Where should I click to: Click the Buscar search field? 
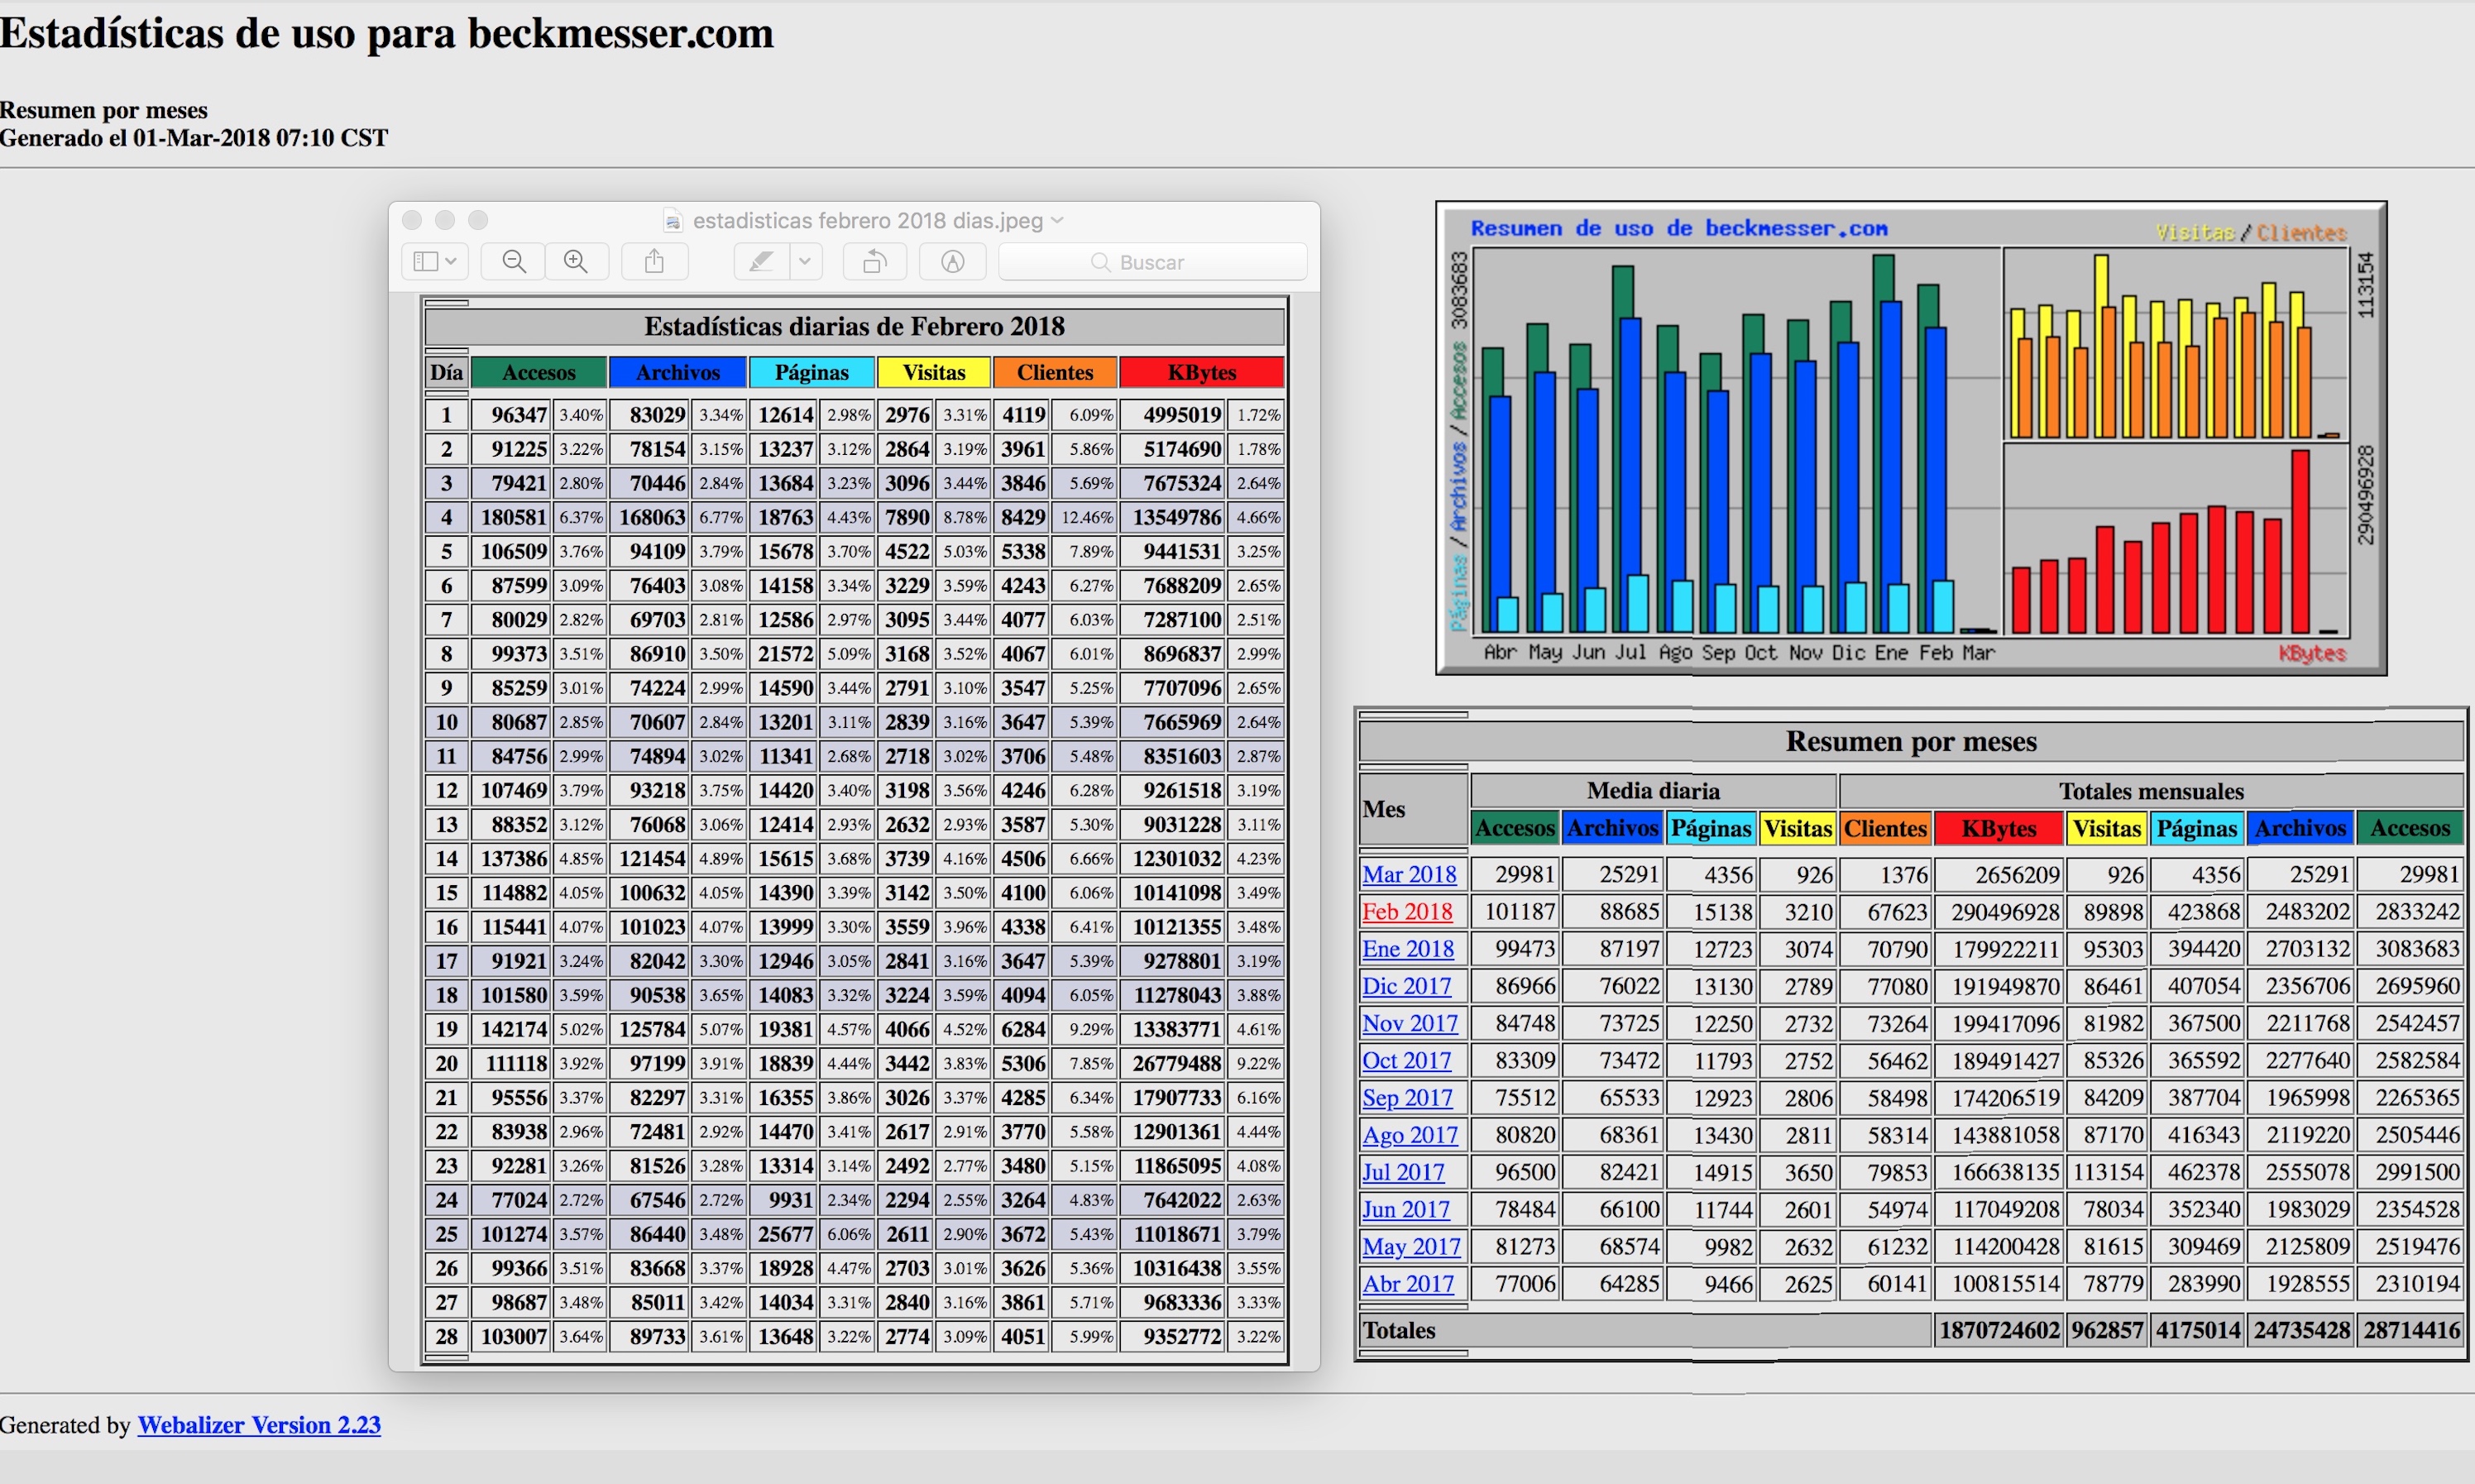[1152, 262]
